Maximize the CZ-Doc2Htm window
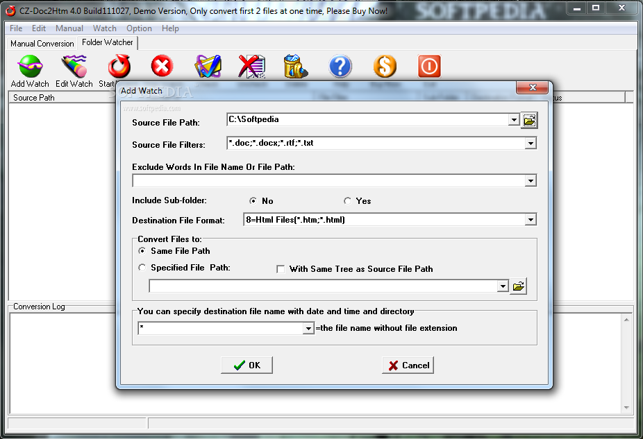Screen dimensions: 643x439 click(x=596, y=8)
